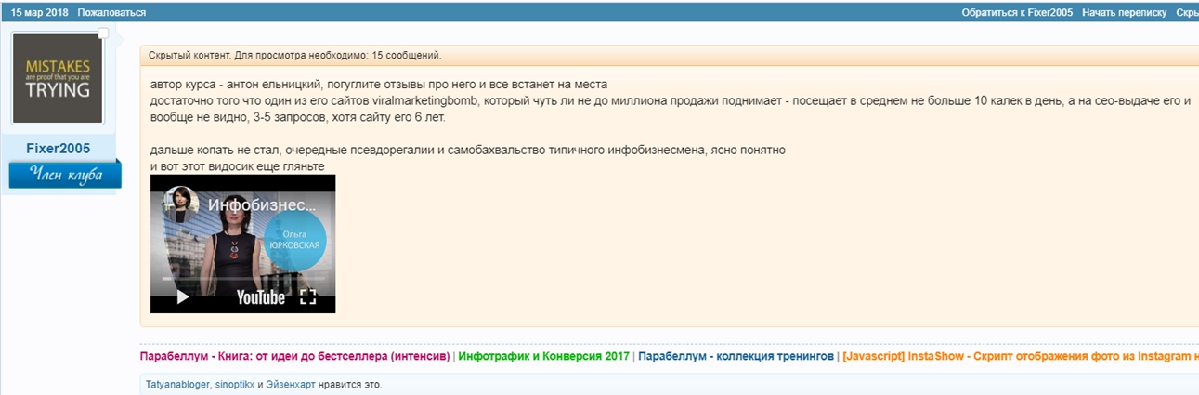Click the status indicator on the avatar corner

(x=103, y=34)
